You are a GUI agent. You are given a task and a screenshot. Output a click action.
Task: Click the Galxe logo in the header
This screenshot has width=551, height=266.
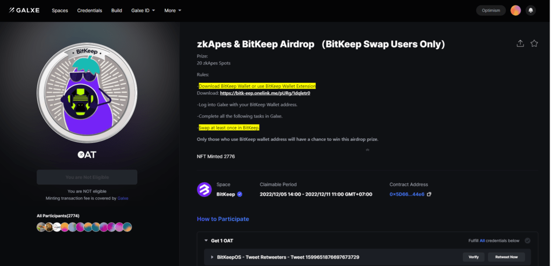[x=24, y=10]
